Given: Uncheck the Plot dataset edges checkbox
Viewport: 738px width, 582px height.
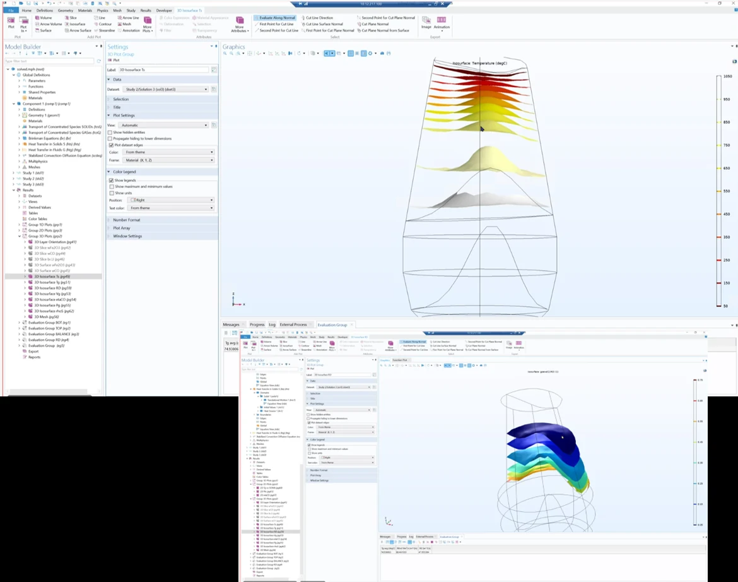Looking at the screenshot, I should tap(111, 145).
